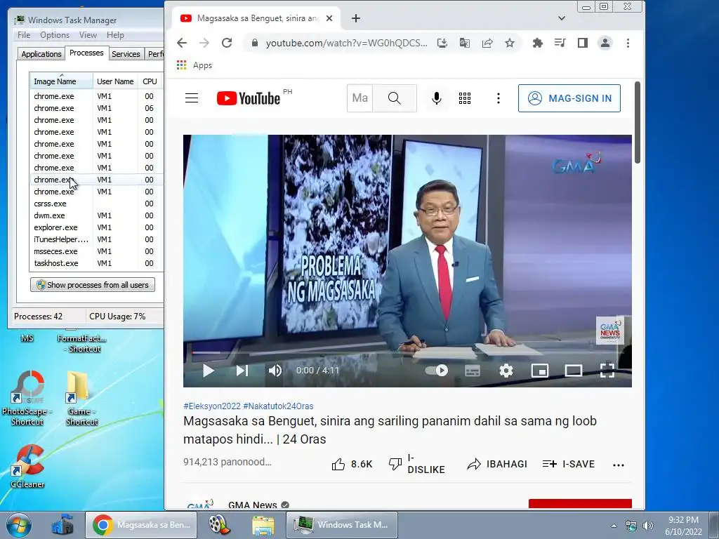Open the tab search chevron in Chrome
The height and width of the screenshot is (539, 719).
(x=561, y=18)
